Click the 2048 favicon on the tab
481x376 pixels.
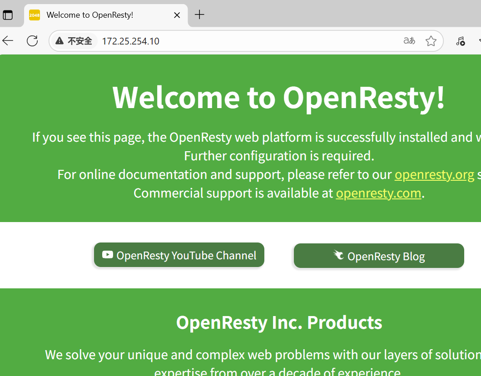tap(35, 15)
